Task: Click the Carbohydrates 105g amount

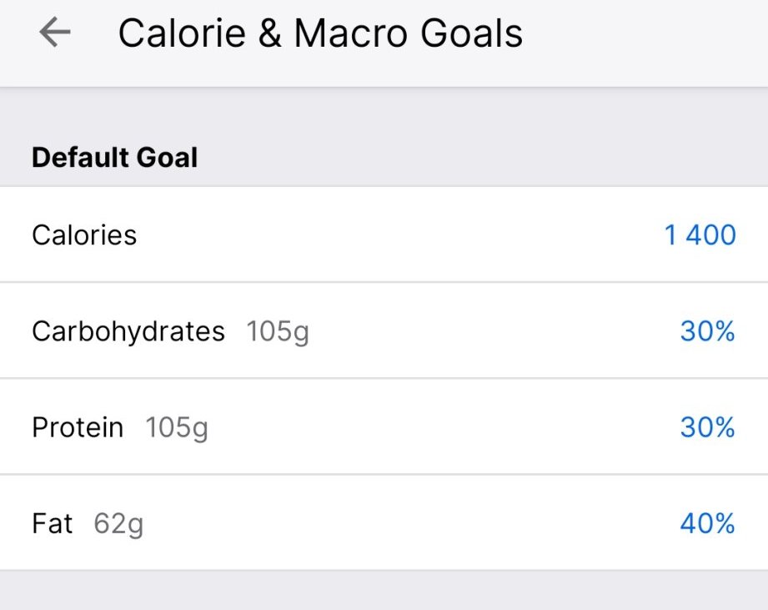Action: click(x=278, y=331)
